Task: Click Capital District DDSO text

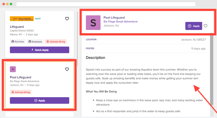Action: click(x=22, y=31)
